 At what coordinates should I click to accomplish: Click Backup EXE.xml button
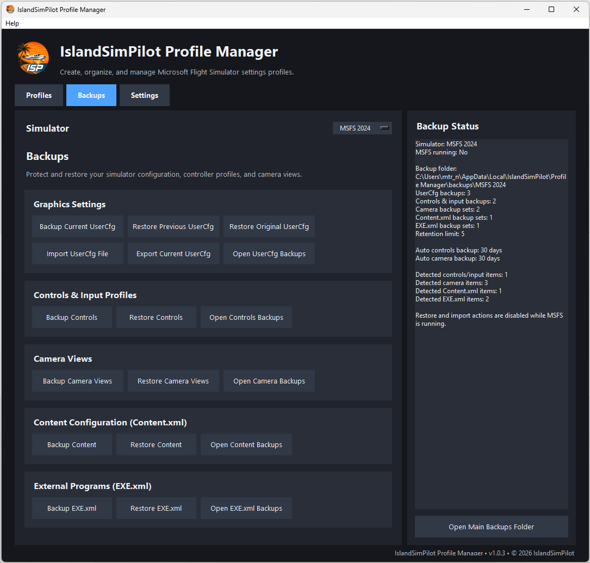pos(72,508)
